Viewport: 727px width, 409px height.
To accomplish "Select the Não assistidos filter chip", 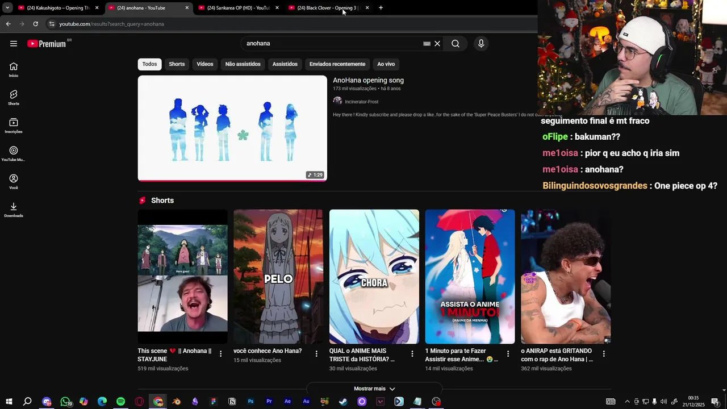I will 243,64.
